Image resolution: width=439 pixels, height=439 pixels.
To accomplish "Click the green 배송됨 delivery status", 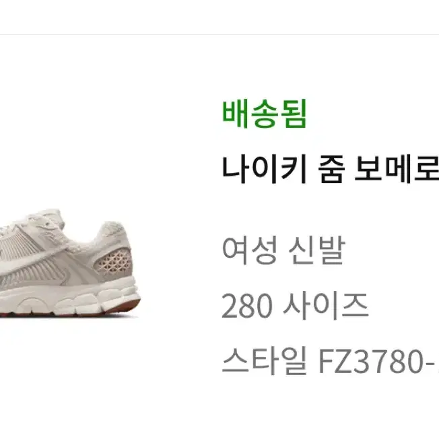I will (265, 114).
